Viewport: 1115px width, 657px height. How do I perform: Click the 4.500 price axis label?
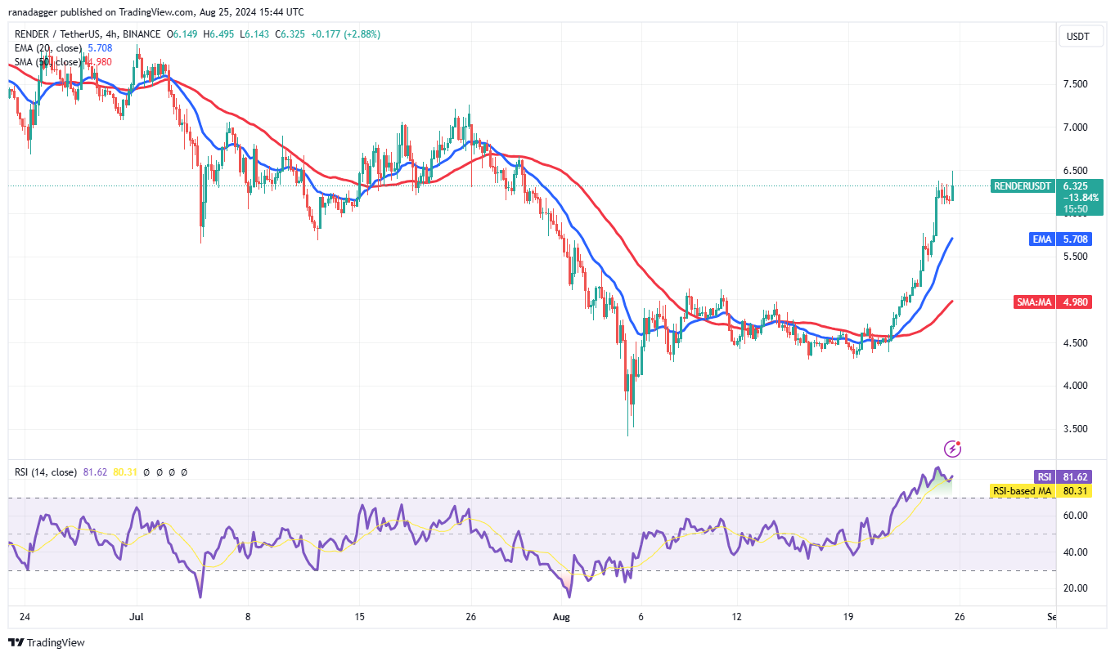point(1075,343)
